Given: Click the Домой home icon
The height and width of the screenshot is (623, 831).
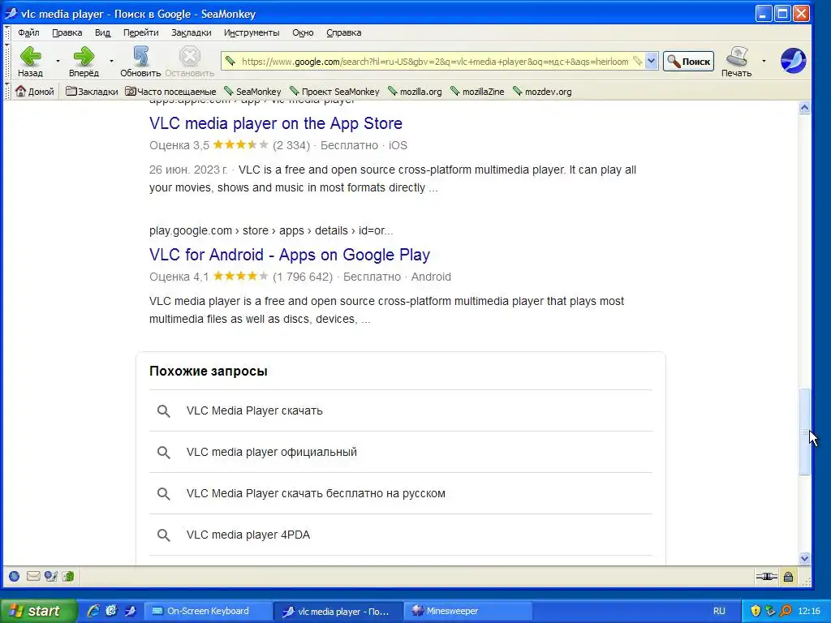Looking at the screenshot, I should coord(34,91).
